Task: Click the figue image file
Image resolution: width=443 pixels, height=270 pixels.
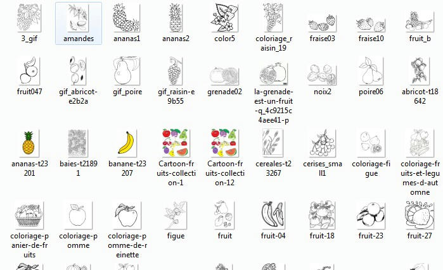Action: [174, 215]
